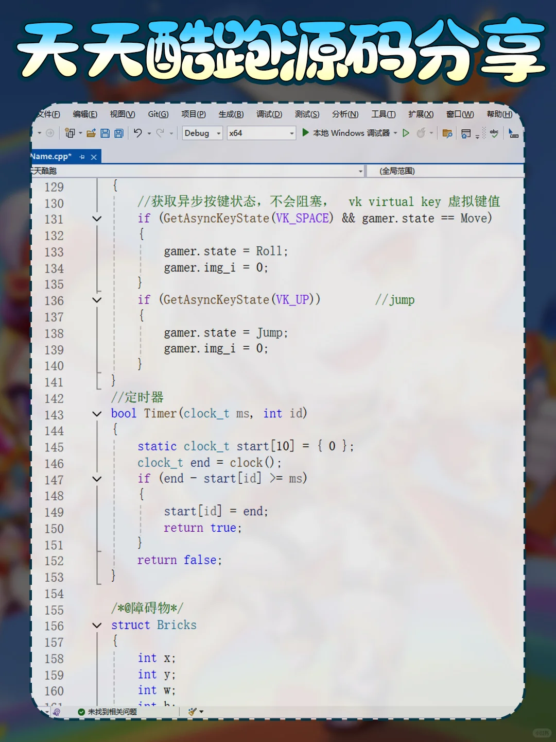
Task: Open the 工具(T) menu
Action: 384,114
